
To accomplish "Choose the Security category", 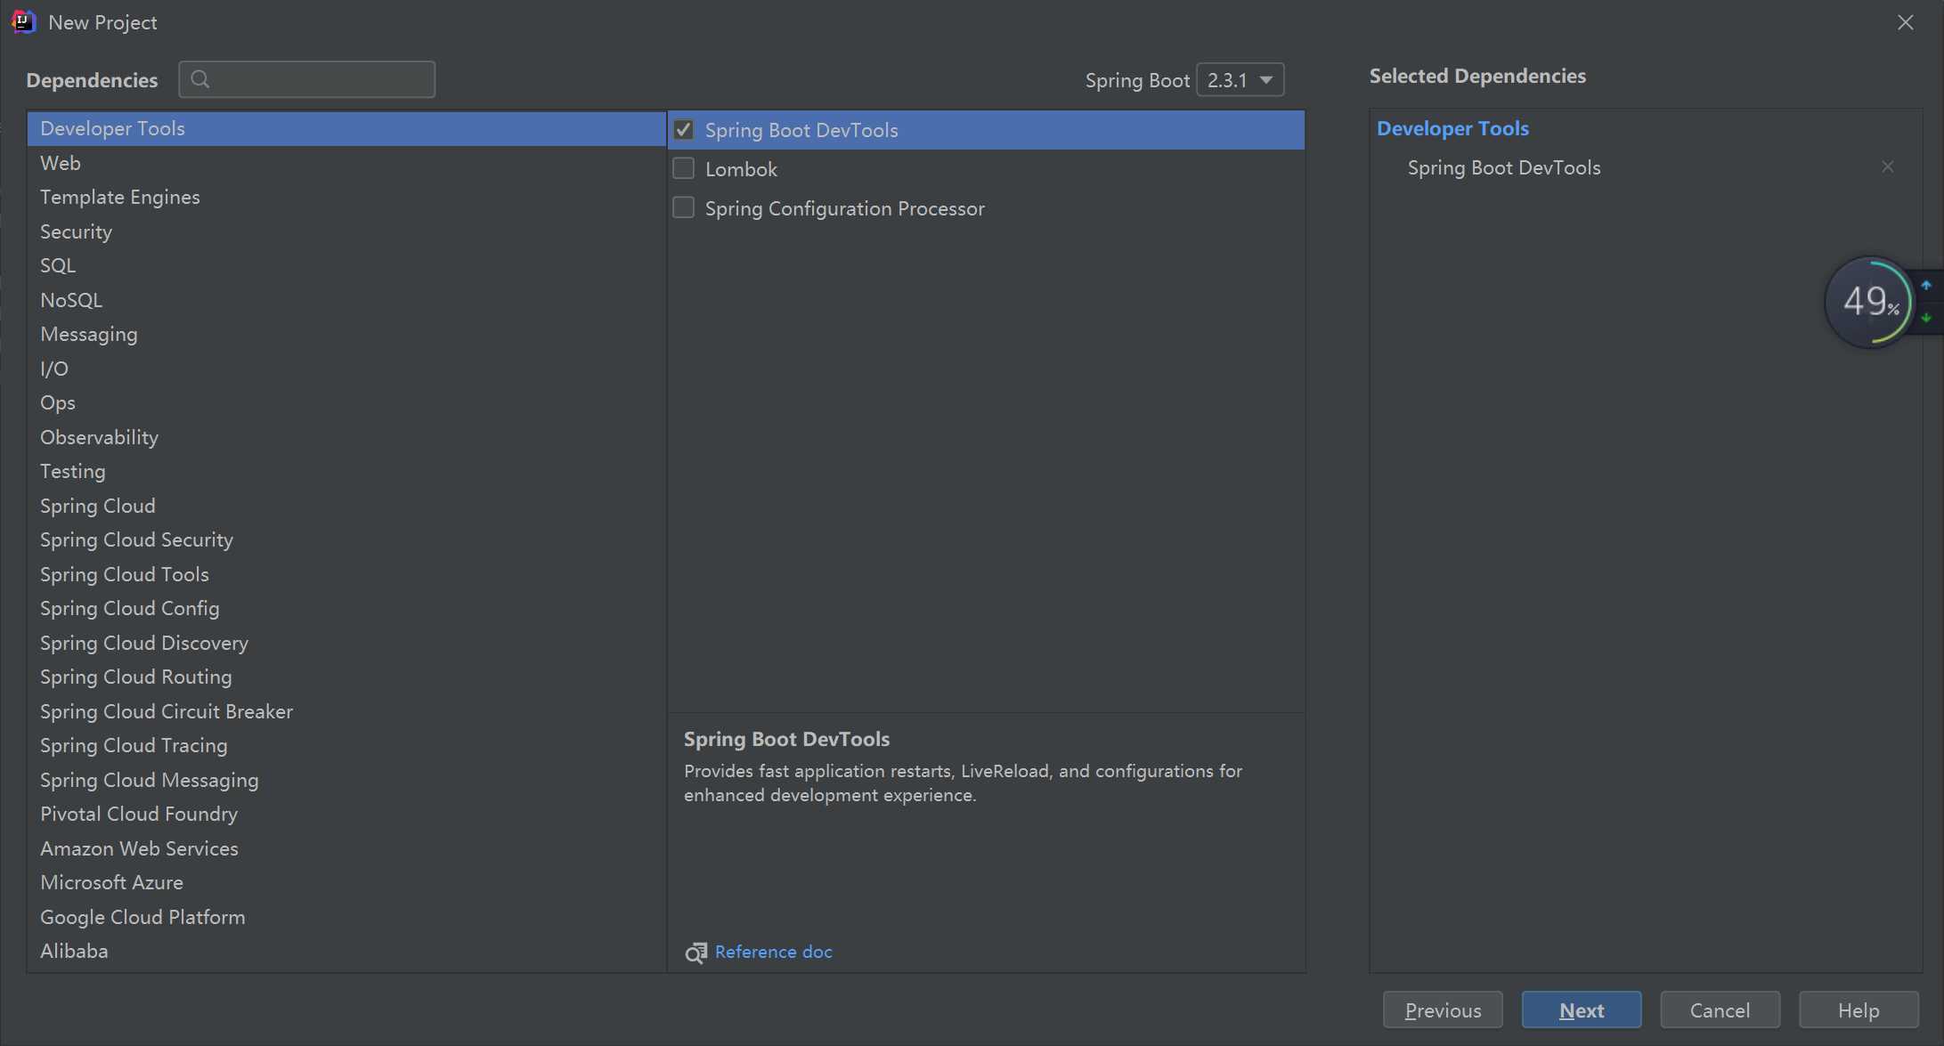I will pyautogui.click(x=346, y=231).
